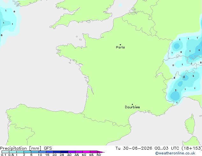This screenshot has height=156, width=202.
Task: Click the precipitation value '3' on the map
Action: click(184, 77)
